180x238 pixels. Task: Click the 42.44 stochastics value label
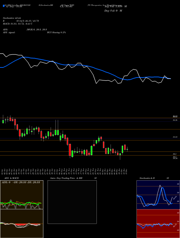click(x=175, y=198)
